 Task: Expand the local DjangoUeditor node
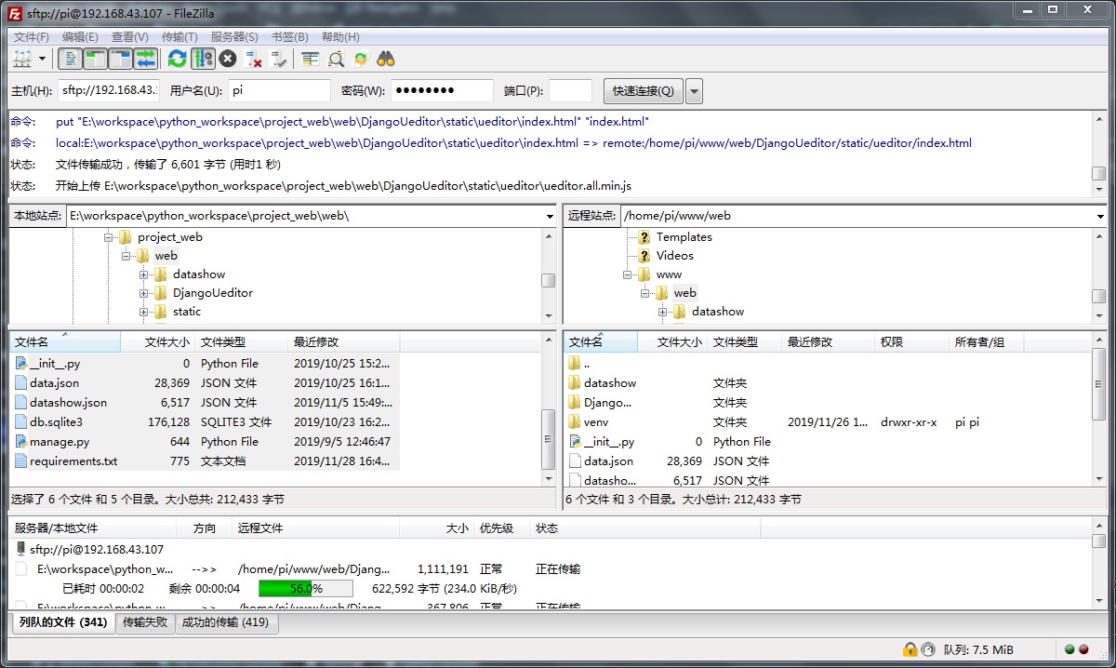point(144,293)
